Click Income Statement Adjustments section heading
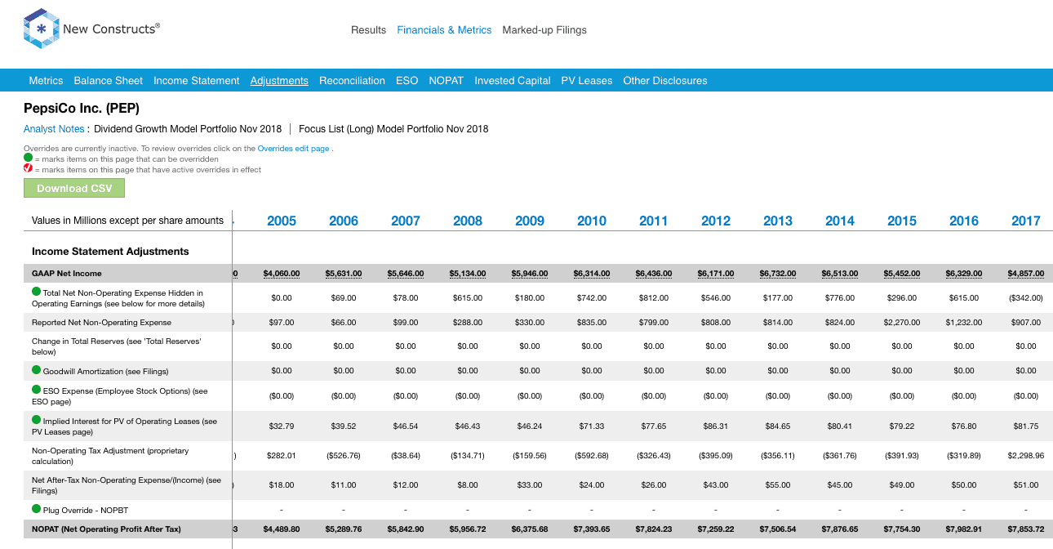 point(110,252)
